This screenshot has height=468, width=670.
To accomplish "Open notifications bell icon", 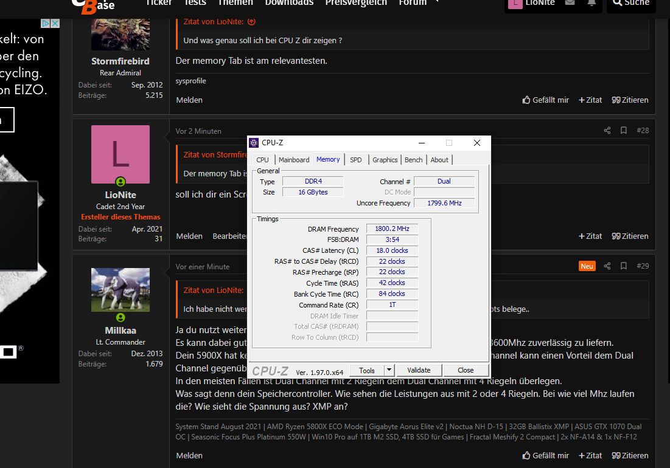I will tap(591, 2).
